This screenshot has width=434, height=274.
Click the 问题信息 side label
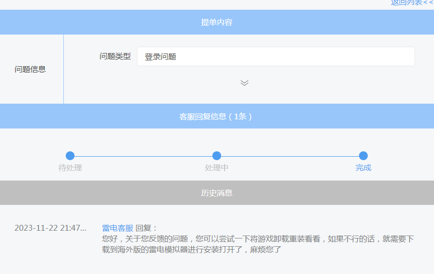[x=30, y=69]
